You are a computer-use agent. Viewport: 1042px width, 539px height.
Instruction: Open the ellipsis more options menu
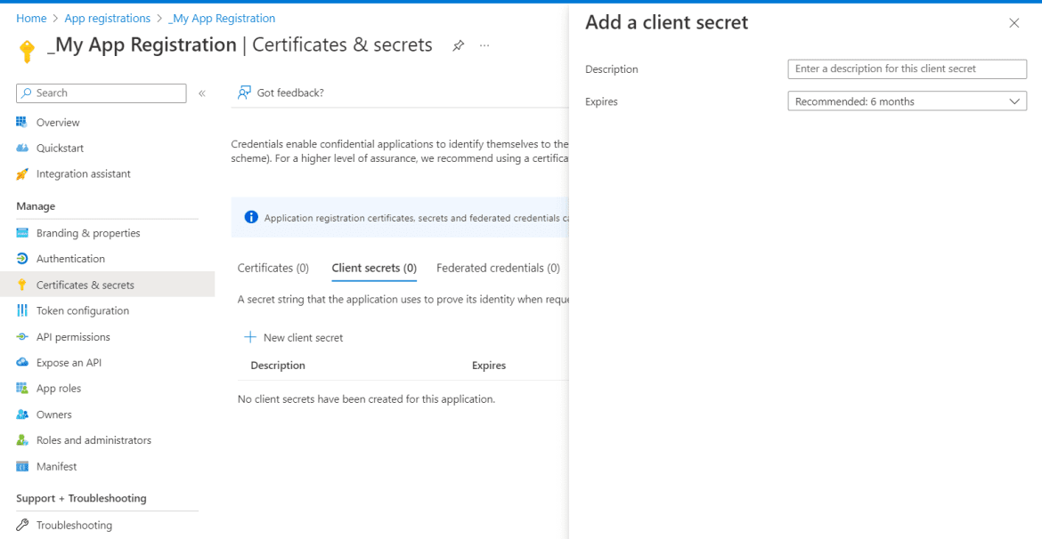pyautogui.click(x=484, y=45)
